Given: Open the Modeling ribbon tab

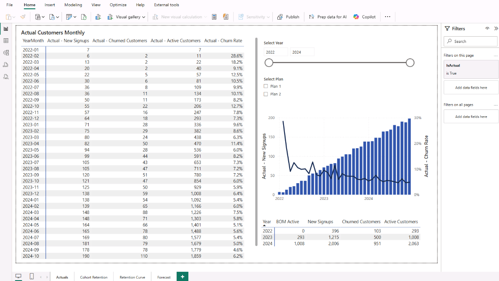Looking at the screenshot, I should [x=73, y=5].
